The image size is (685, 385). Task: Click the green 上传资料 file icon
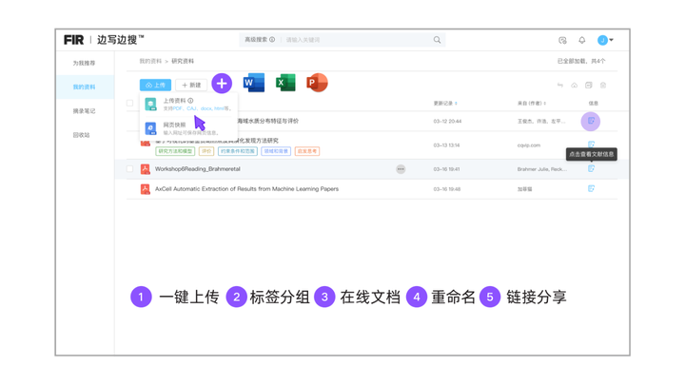click(x=150, y=104)
